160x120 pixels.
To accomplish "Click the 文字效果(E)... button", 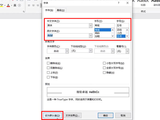I will coord(73,115).
